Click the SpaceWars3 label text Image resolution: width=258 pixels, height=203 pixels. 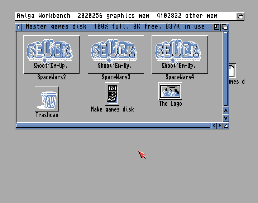116,77
